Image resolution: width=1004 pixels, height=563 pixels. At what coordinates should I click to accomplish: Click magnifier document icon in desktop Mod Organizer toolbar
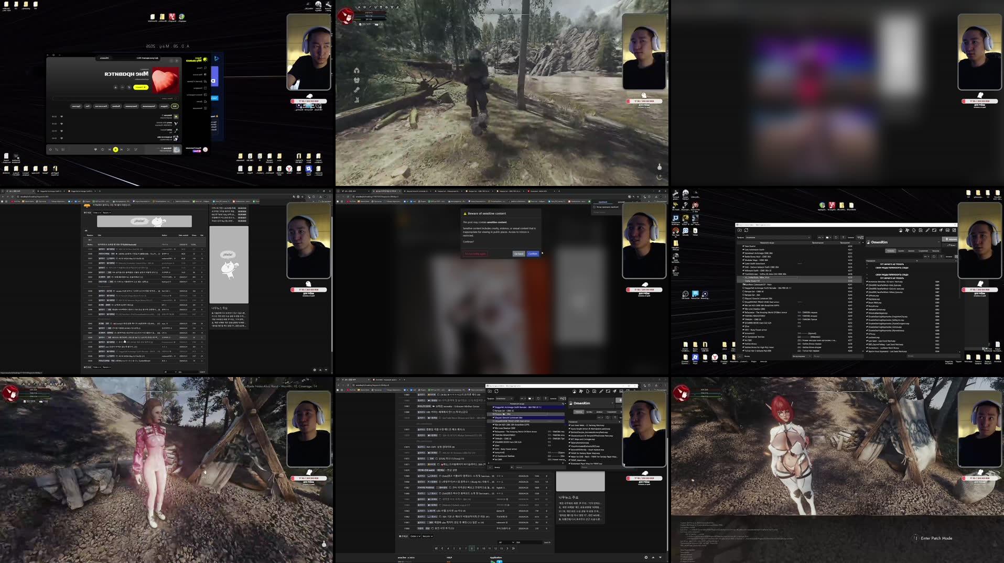921,230
